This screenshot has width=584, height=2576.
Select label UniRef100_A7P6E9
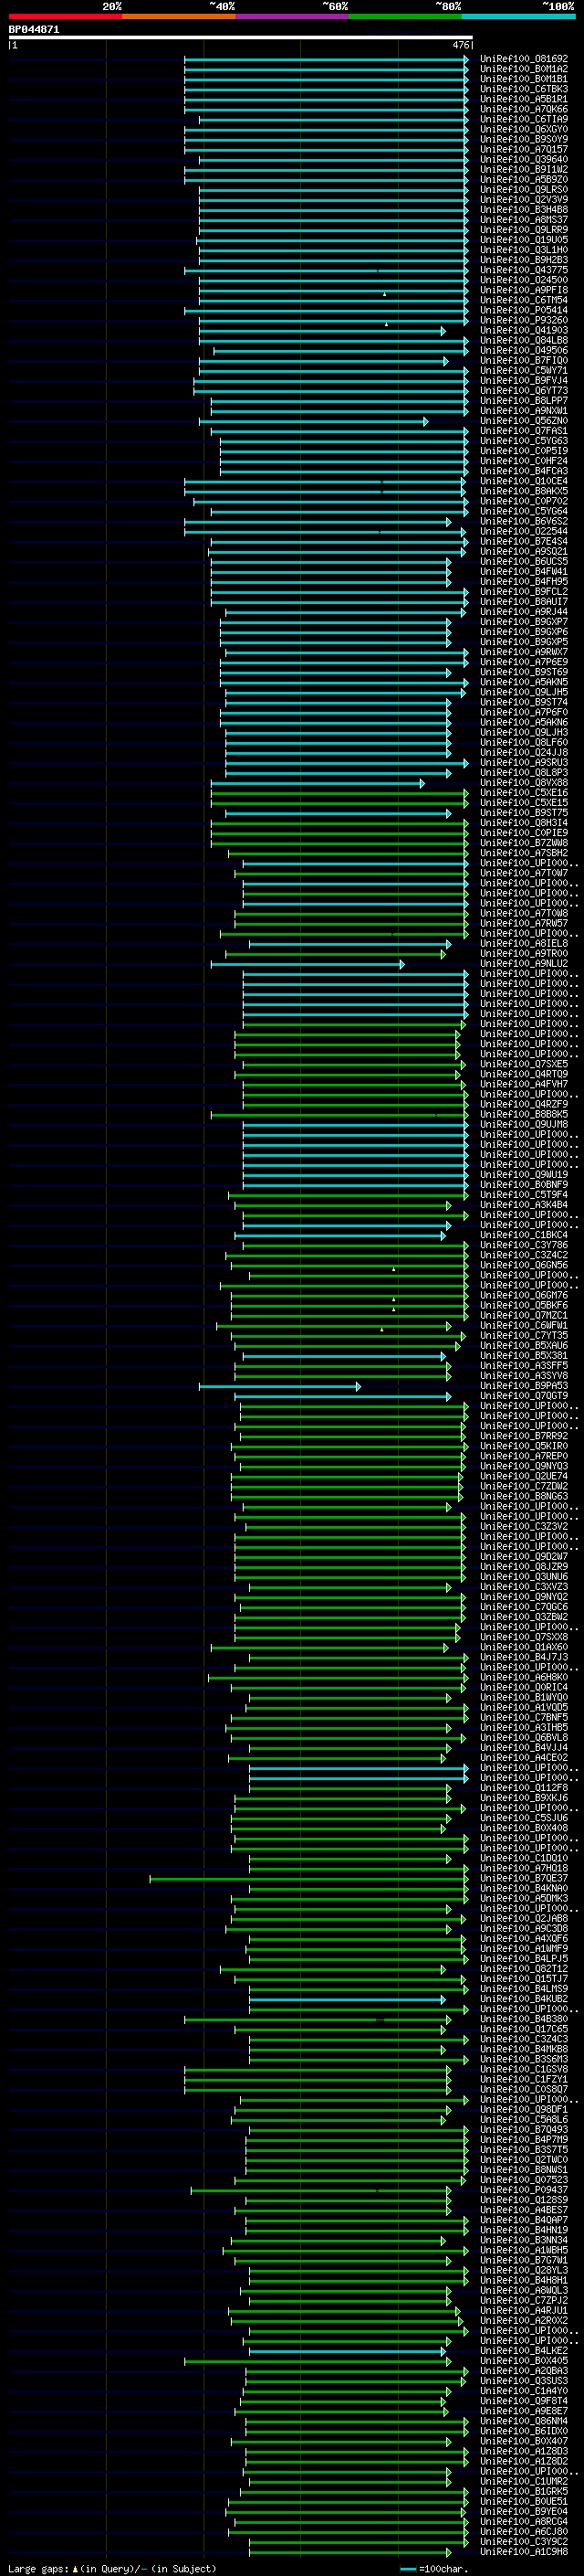point(524,662)
